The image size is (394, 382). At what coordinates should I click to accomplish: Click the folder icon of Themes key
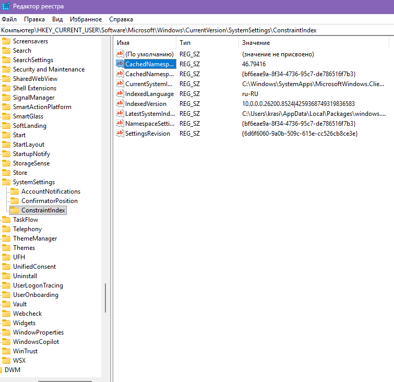coord(6,248)
